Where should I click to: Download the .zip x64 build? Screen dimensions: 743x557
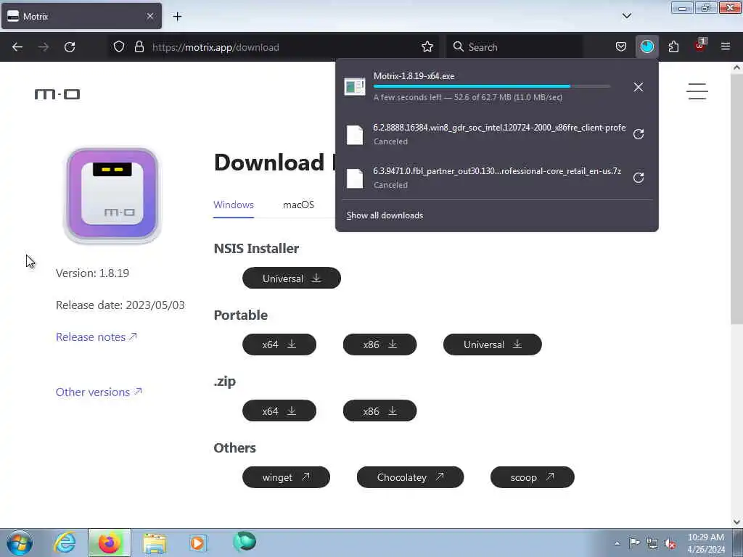point(279,410)
